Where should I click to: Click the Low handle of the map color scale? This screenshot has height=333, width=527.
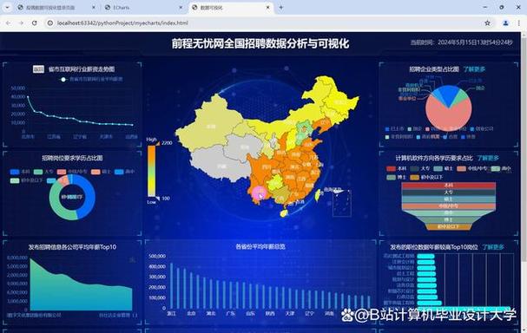pos(157,199)
